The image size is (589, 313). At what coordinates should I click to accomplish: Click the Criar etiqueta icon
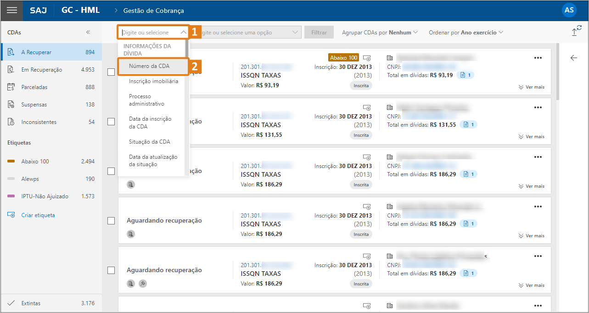coord(11,215)
